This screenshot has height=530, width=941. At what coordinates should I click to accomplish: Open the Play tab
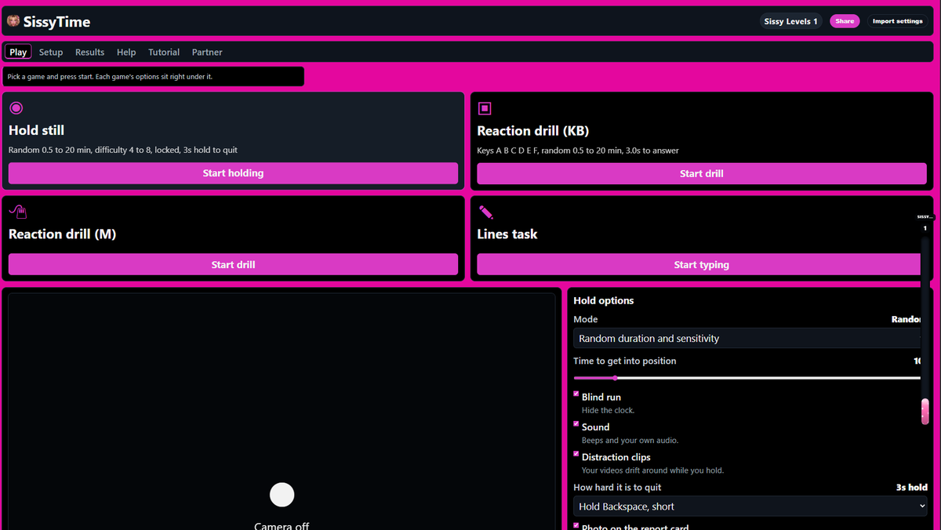(x=18, y=52)
